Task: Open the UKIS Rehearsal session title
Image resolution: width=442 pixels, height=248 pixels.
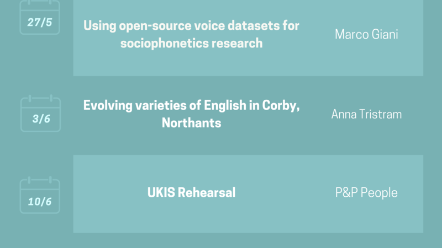Action: coord(191,193)
